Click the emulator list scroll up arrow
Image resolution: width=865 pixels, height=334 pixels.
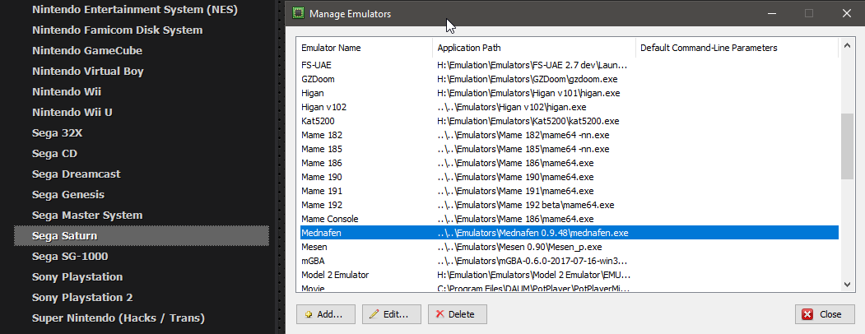[847, 44]
